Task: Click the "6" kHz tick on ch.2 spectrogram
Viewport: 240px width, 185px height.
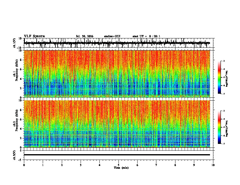Action: pos(21,119)
